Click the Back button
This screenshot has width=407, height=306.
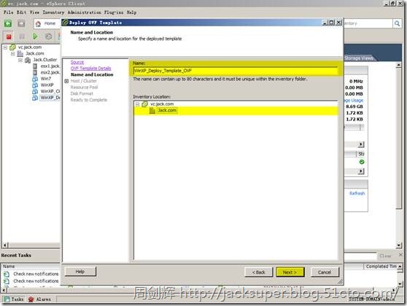[259, 272]
